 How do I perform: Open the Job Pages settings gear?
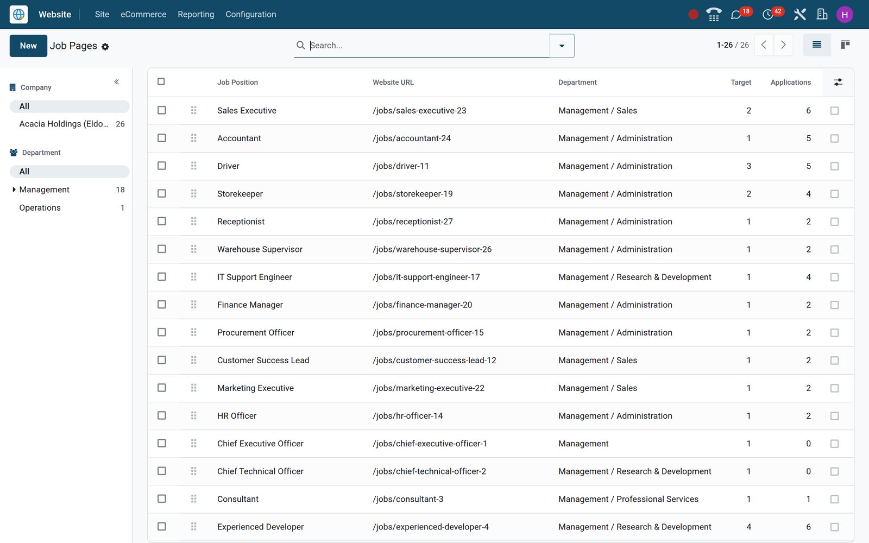[x=105, y=47]
